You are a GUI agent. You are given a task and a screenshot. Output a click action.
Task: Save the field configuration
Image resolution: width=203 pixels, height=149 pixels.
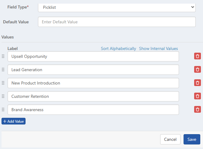(x=192, y=139)
